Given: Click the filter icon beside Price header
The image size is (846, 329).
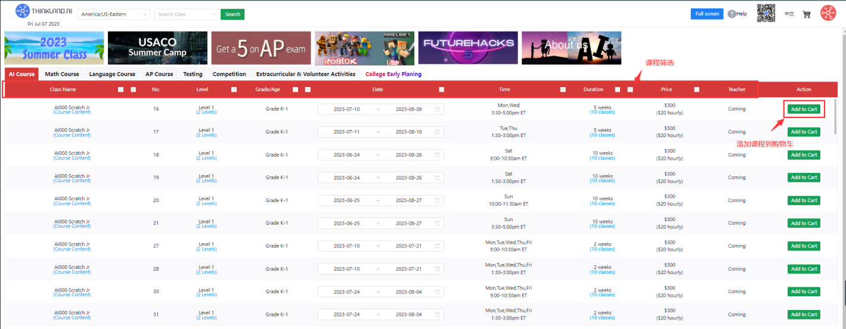Looking at the screenshot, I should pyautogui.click(x=696, y=89).
